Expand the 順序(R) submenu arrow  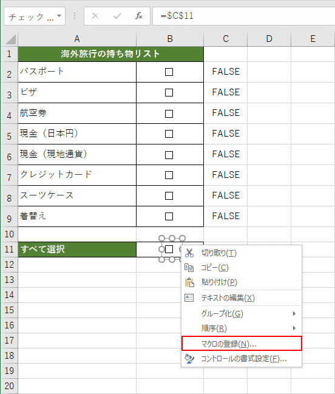point(294,328)
